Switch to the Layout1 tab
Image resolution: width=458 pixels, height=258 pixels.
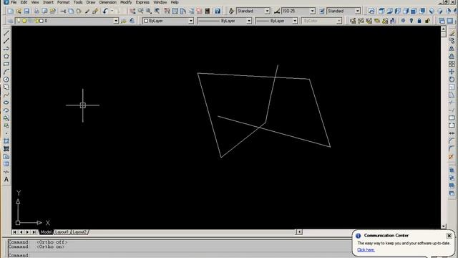(x=62, y=232)
